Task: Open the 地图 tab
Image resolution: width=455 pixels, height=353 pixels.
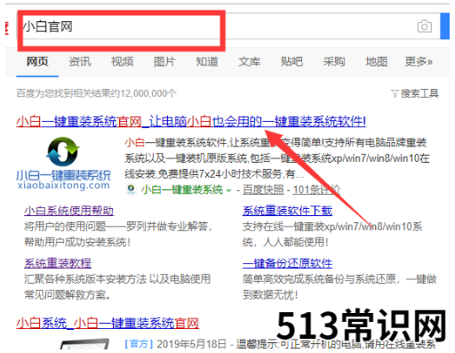Action: pyautogui.click(x=376, y=61)
